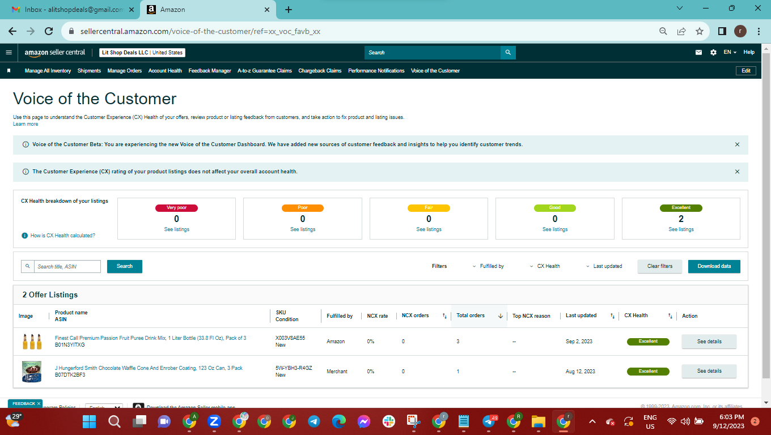Open the Chrome profile avatar

740,31
